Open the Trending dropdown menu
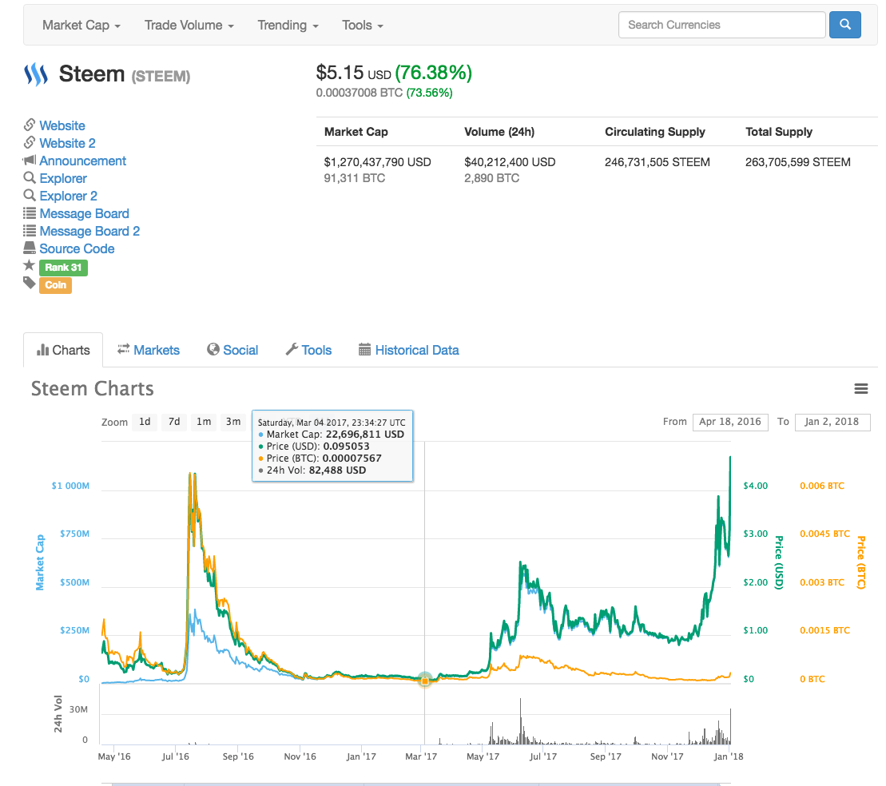Viewport: 886px width, 786px height. [288, 26]
